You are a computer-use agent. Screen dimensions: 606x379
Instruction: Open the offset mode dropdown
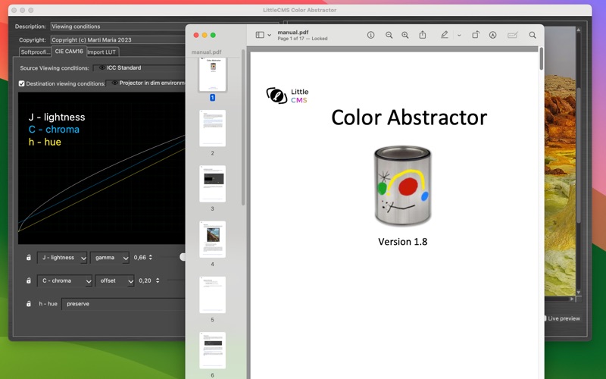[x=115, y=280]
